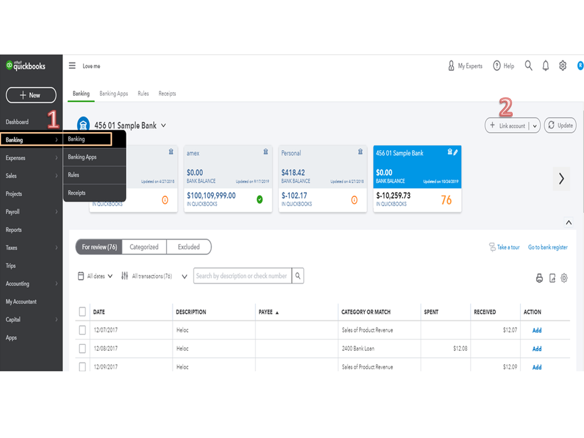Open My Accountant in the sidebar
The height and width of the screenshot is (438, 584).
(x=21, y=302)
